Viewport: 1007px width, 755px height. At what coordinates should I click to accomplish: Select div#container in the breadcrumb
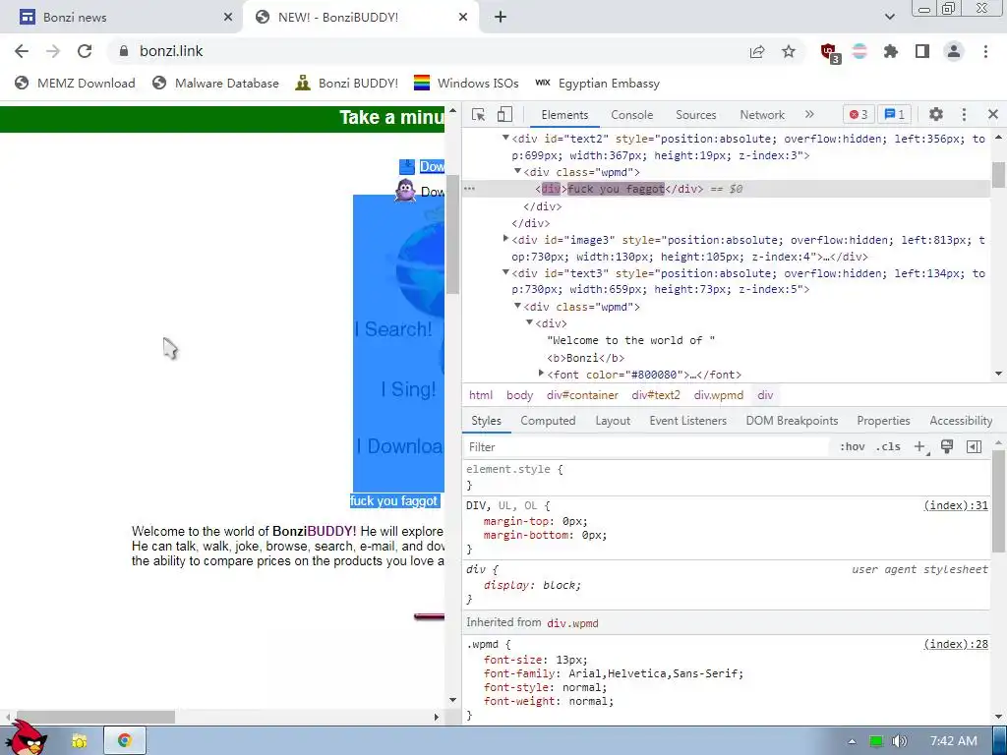point(582,395)
